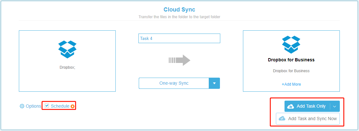Viewport: 359px width, 131px height.
Task: Uncheck the Schedule checkbox
Action: coord(47,105)
